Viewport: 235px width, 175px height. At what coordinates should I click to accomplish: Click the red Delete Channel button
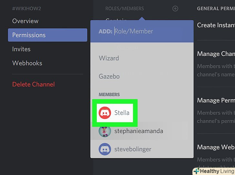33,84
